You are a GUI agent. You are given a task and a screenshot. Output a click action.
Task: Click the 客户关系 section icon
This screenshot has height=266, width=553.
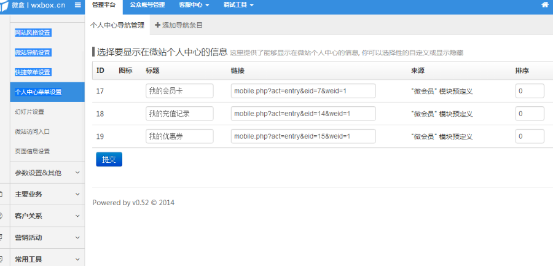[1, 216]
